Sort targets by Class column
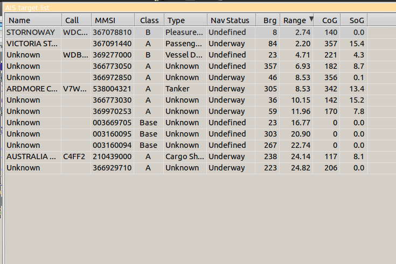396x264 pixels. (149, 20)
